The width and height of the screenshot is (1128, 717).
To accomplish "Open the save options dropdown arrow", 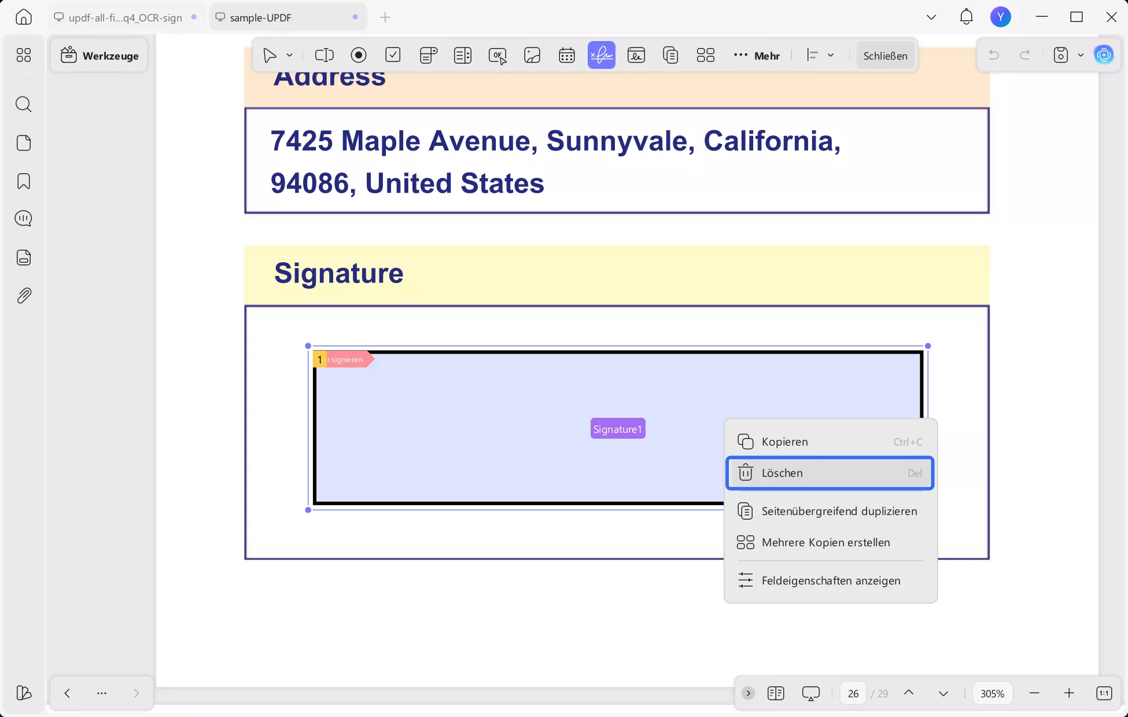I will point(1081,56).
